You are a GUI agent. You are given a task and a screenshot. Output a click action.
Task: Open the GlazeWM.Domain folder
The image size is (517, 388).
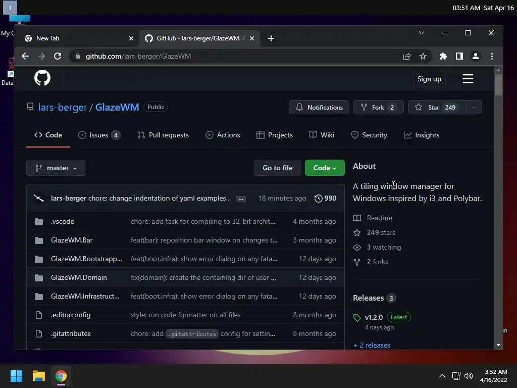(79, 278)
